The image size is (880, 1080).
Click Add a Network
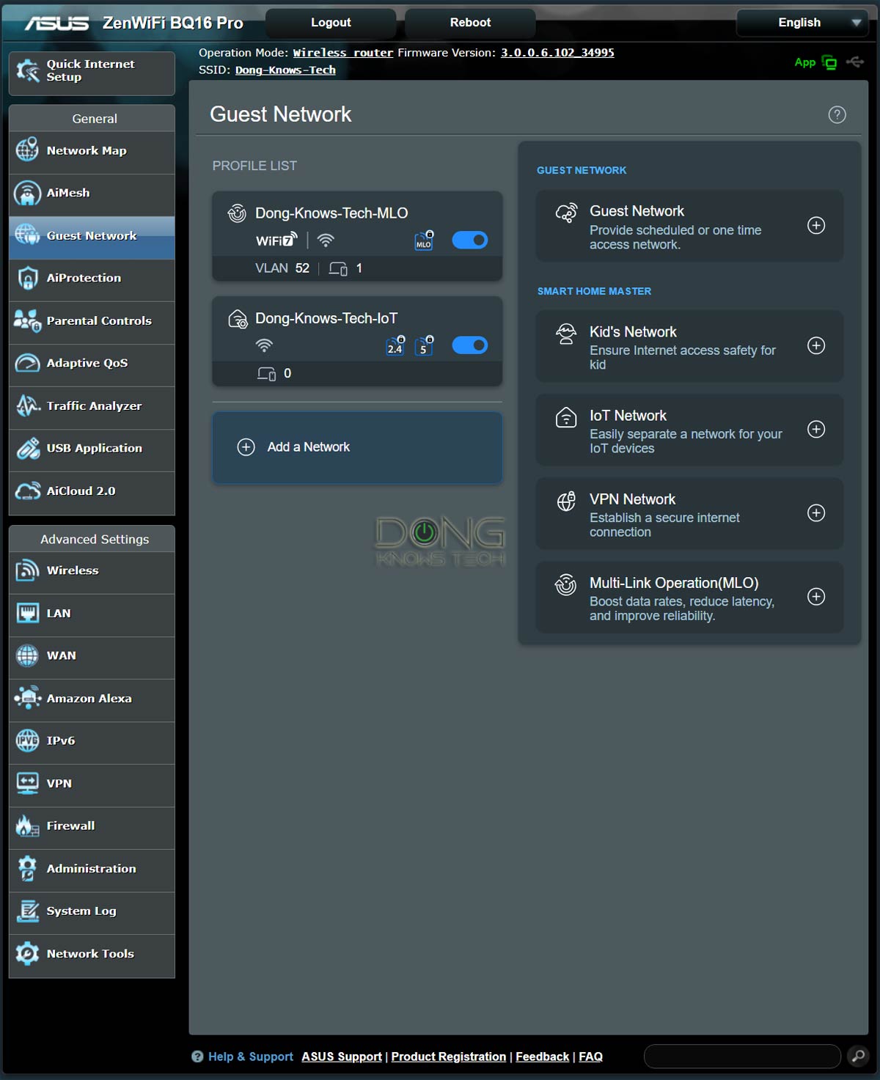tap(357, 447)
